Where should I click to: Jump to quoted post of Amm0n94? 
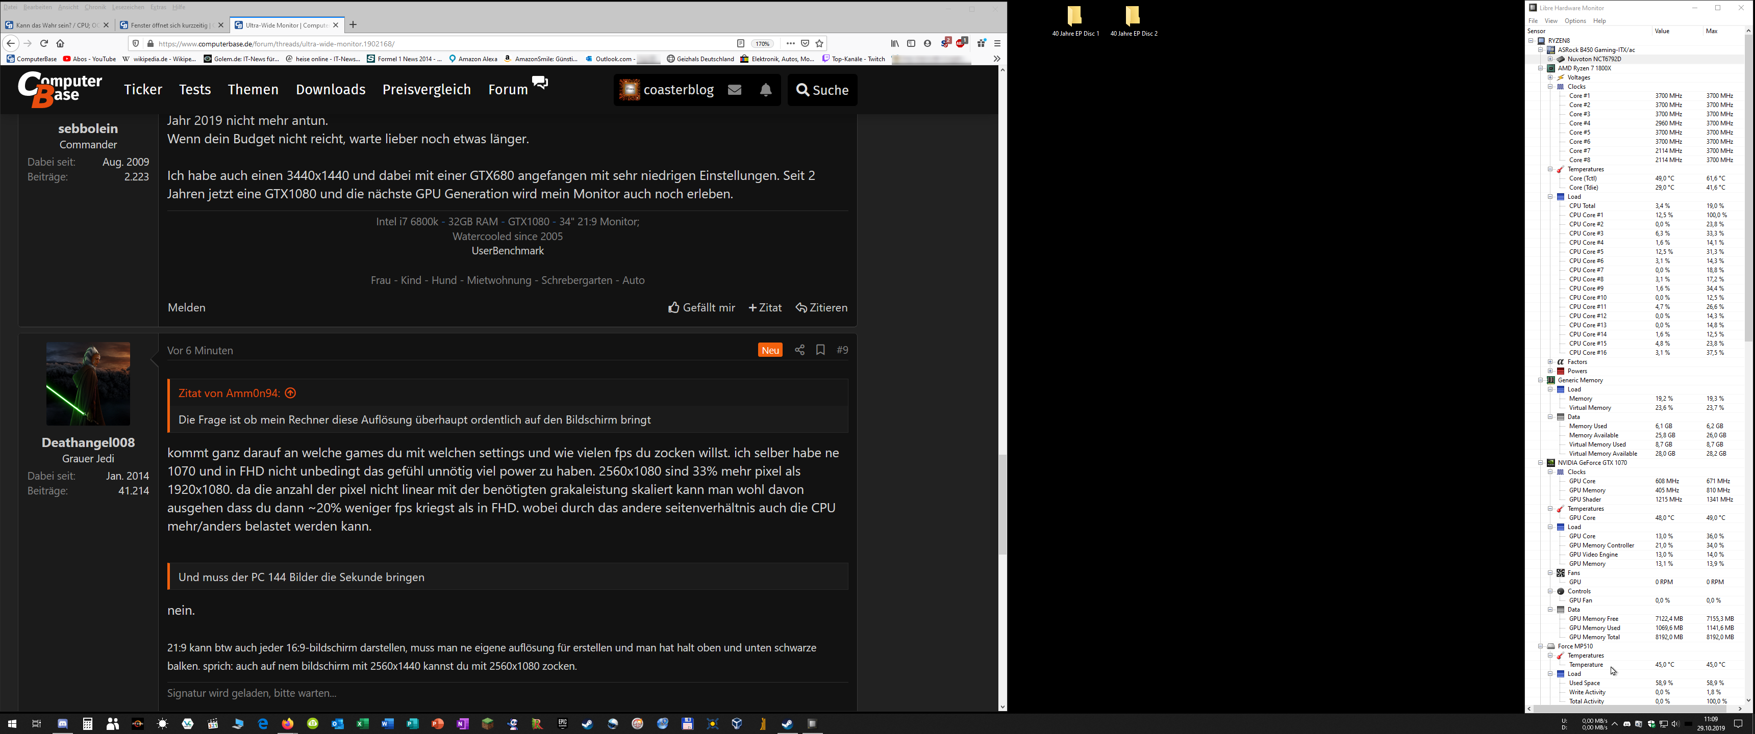[x=290, y=393]
